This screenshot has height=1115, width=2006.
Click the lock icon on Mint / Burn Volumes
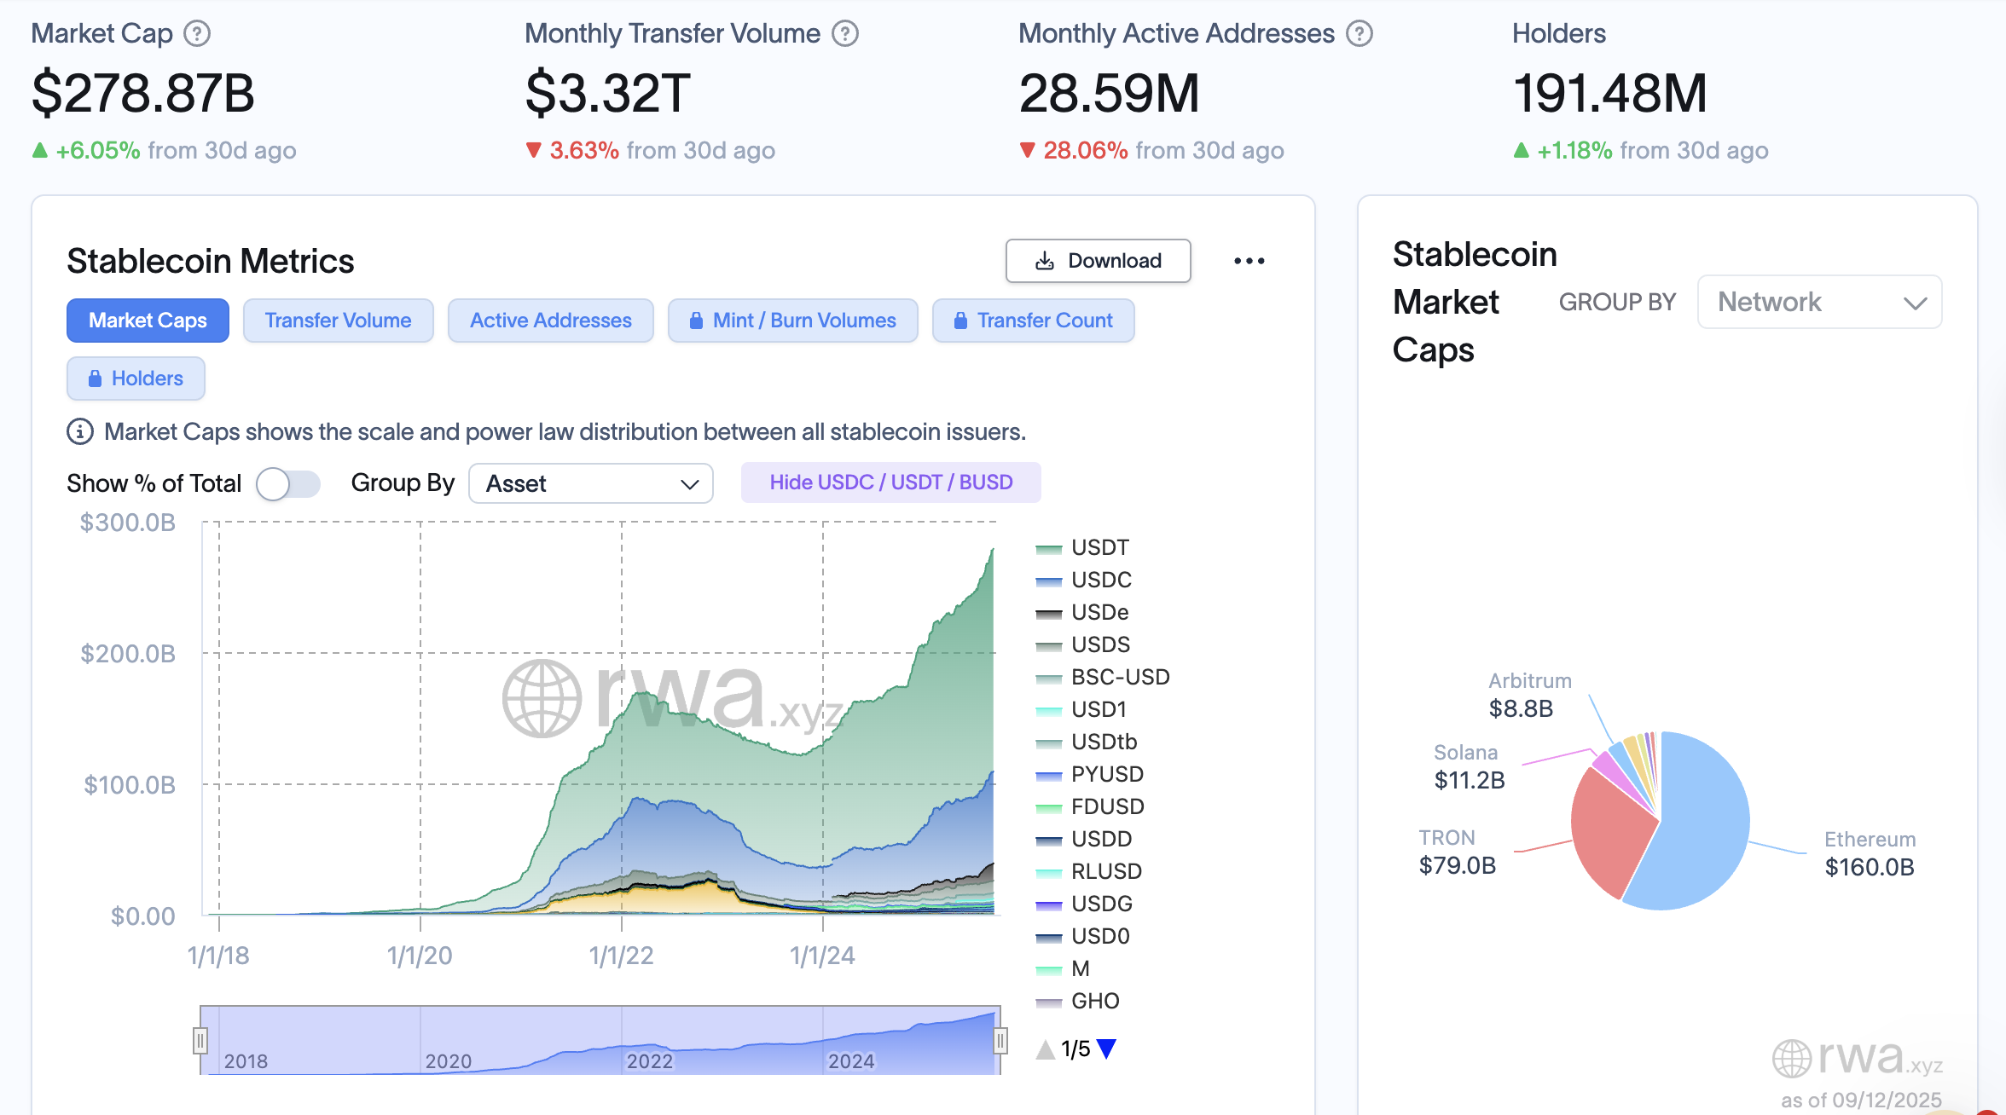698,321
